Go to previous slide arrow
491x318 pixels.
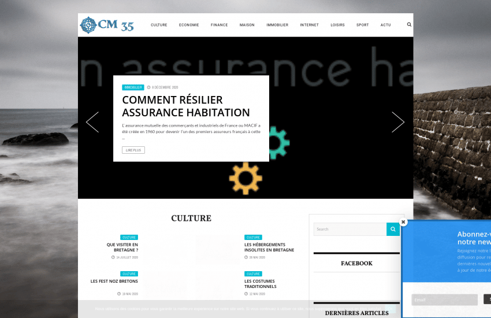point(92,122)
